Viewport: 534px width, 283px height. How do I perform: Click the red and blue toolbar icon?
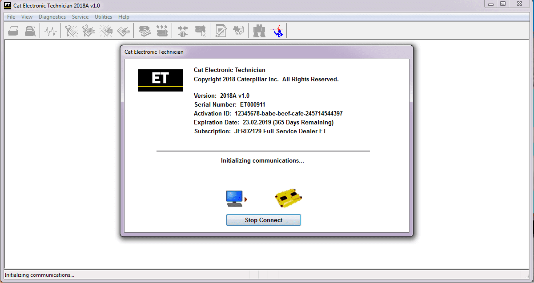pyautogui.click(x=278, y=31)
